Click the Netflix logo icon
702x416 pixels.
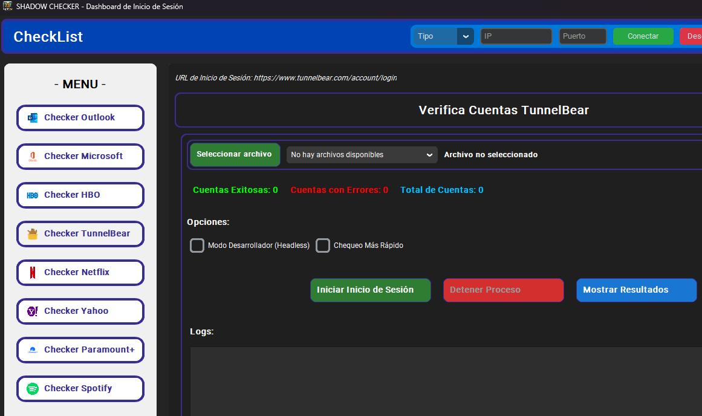tap(33, 273)
